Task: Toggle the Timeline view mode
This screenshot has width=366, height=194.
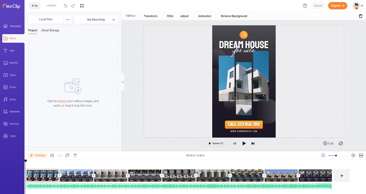Action: (37, 155)
